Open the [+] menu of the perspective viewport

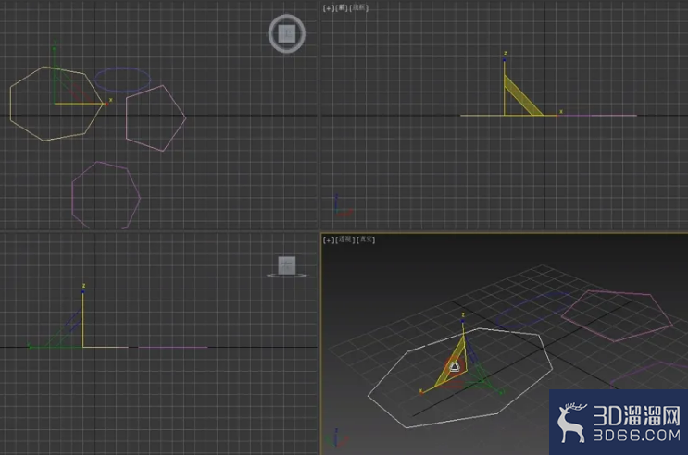tap(328, 240)
